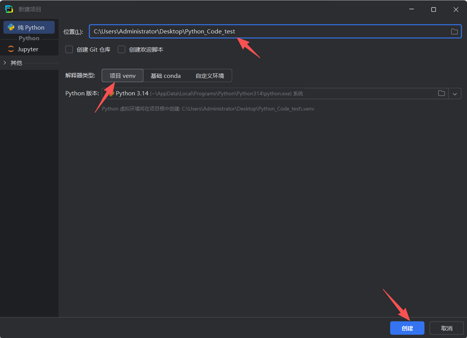The width and height of the screenshot is (467, 338).
Task: Maximize the 新建项目 window
Action: (x=433, y=9)
